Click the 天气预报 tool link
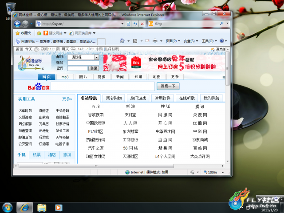The image size is (284, 213). 62,137
